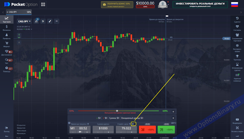Close the CAD/JPY tab

click(7, 12)
